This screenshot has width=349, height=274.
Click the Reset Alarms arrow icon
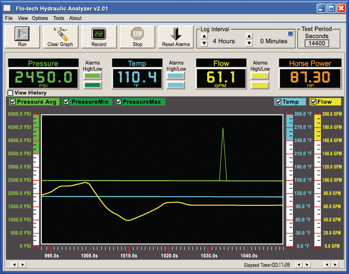click(x=176, y=34)
